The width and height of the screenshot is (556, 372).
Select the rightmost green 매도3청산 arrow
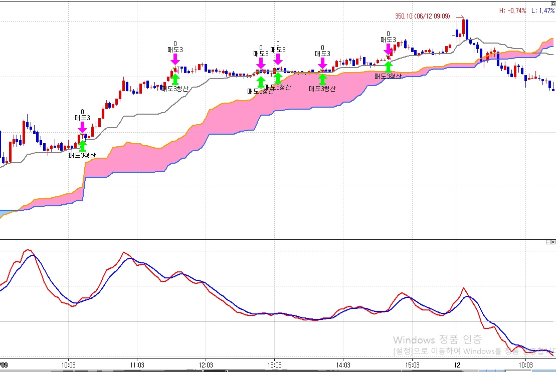(x=388, y=67)
